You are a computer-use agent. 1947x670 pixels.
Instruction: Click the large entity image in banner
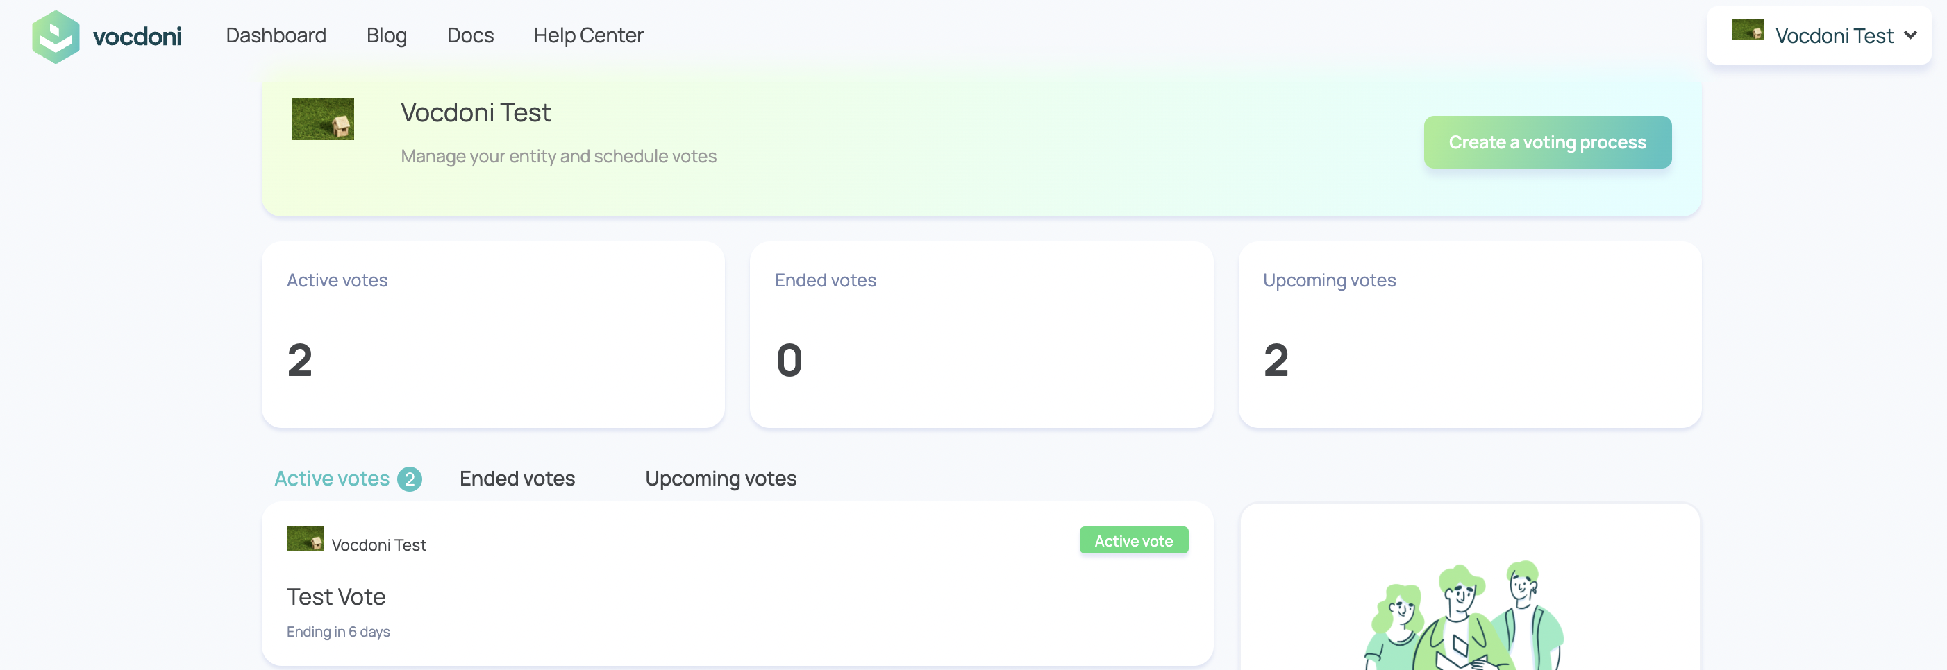click(323, 119)
